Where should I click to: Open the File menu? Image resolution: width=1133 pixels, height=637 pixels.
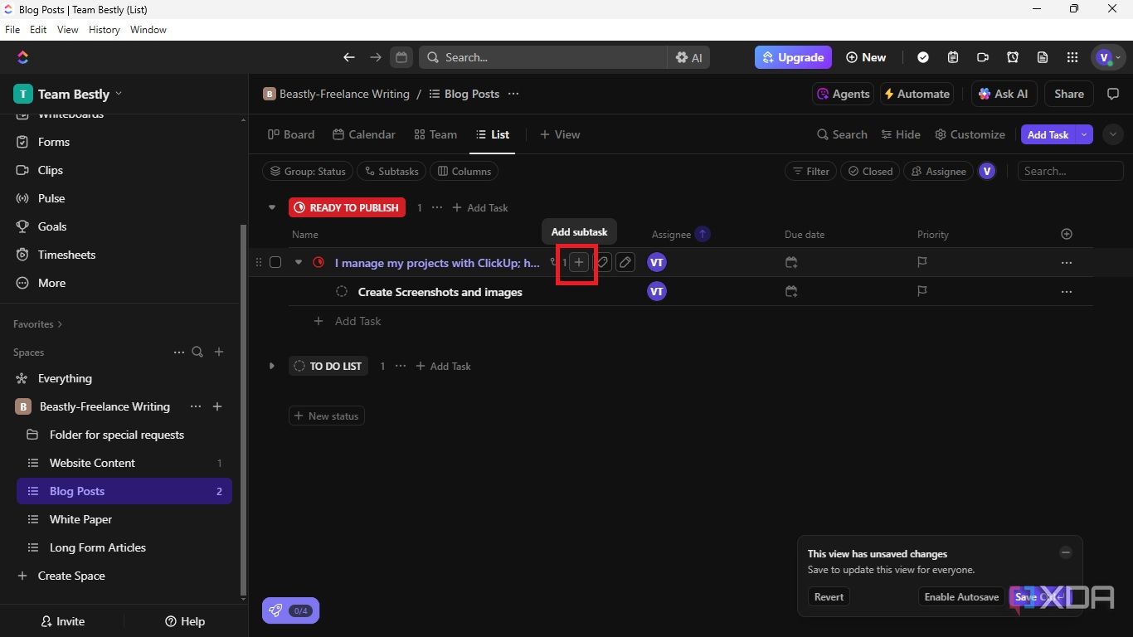12,29
